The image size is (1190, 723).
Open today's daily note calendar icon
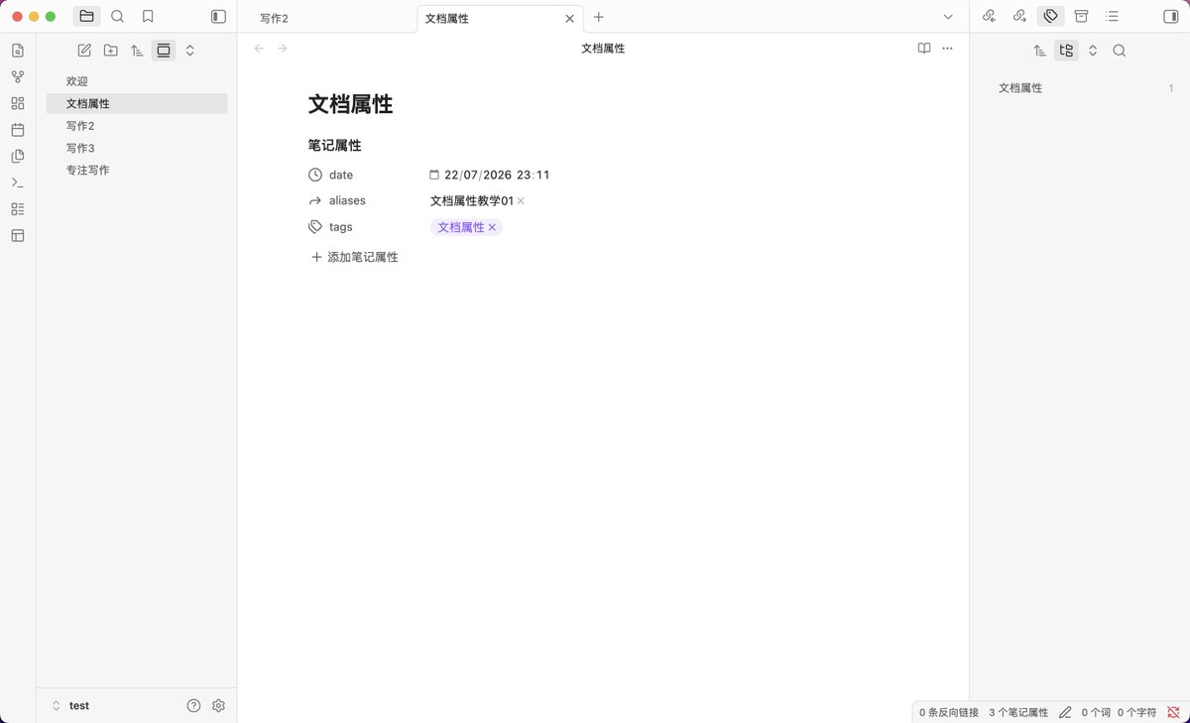tap(18, 130)
